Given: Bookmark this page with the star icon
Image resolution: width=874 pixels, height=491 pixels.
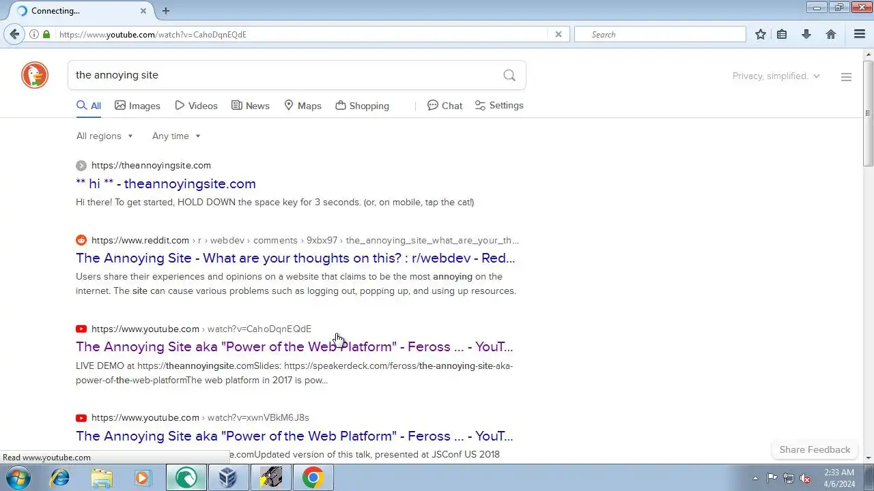Looking at the screenshot, I should click(761, 34).
